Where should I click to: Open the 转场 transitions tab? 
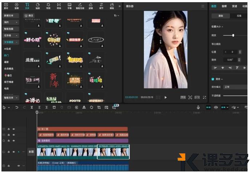click(x=59, y=6)
